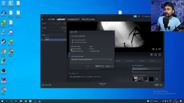Click Add a Game button

pyautogui.click(x=47, y=85)
